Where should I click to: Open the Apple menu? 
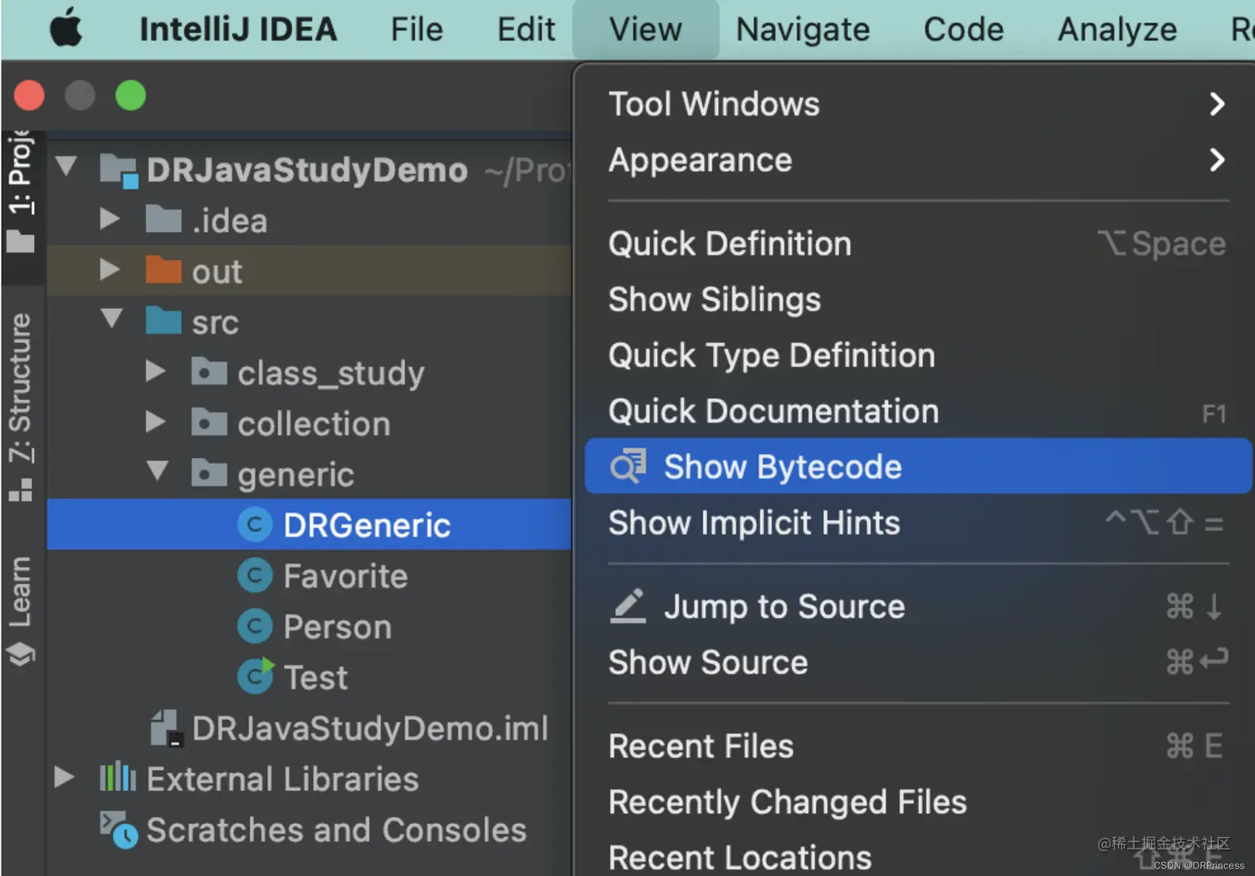coord(66,29)
